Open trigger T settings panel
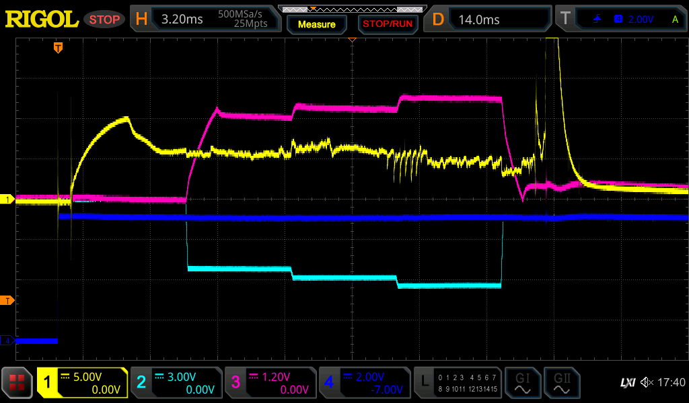 point(620,19)
